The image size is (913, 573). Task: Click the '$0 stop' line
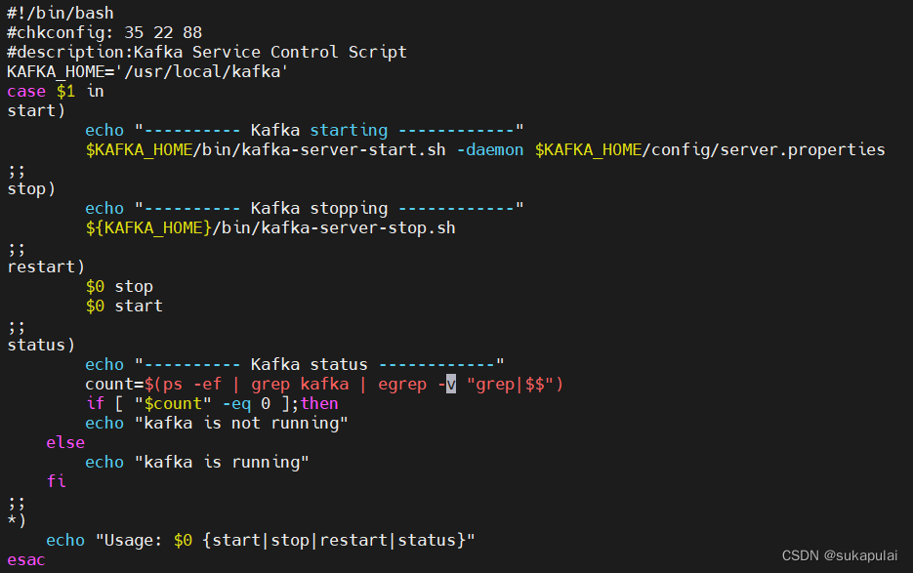pos(119,287)
